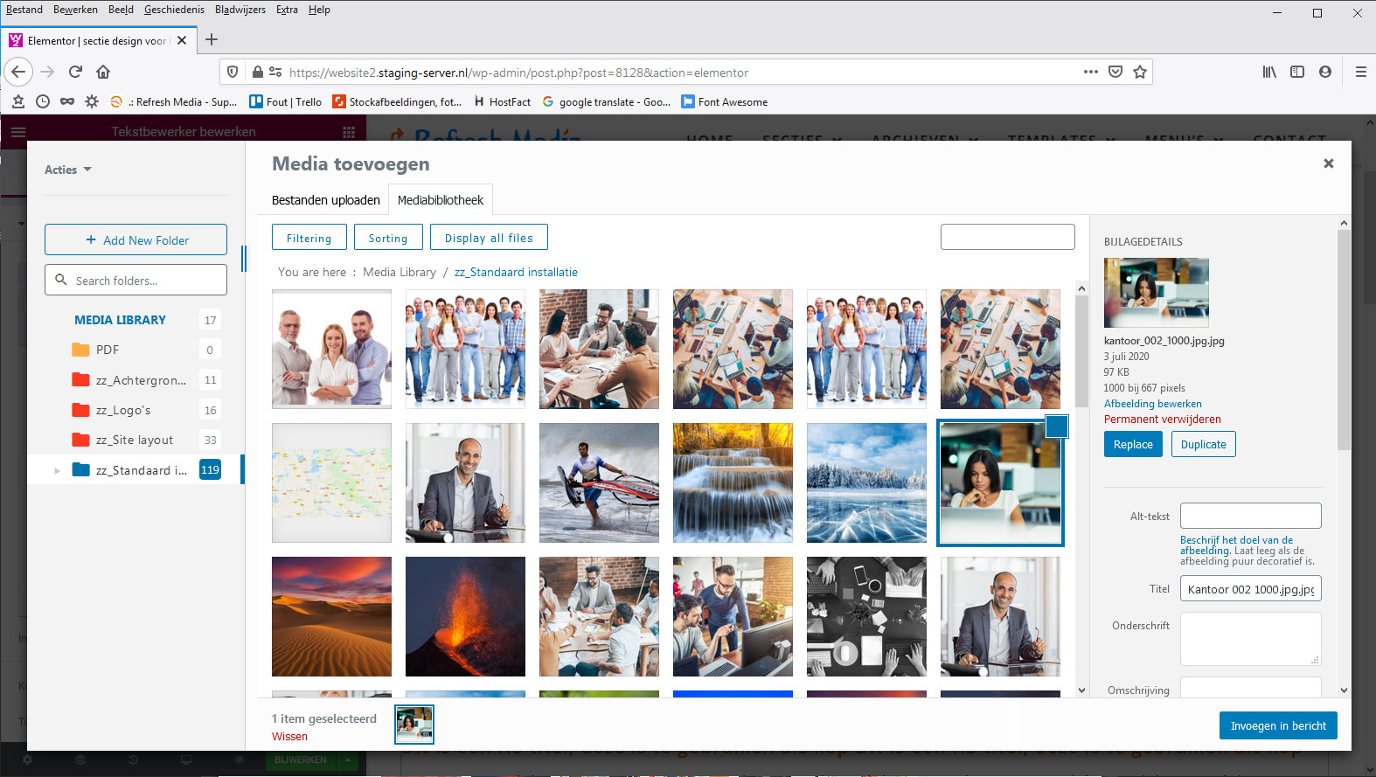The width and height of the screenshot is (1376, 777).
Task: Open the page actions three-dot menu
Action: (1090, 72)
